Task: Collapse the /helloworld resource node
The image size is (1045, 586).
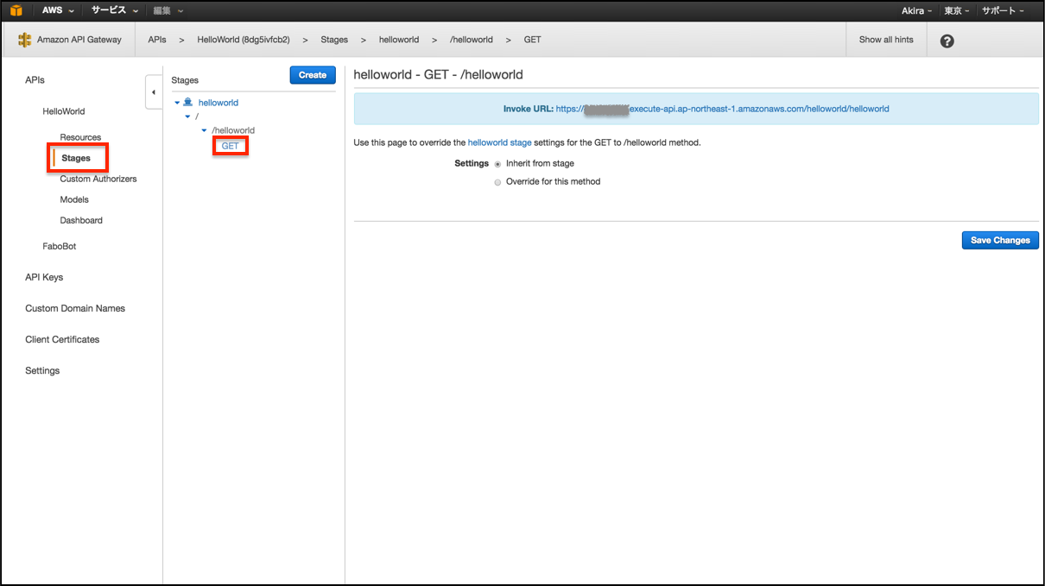Action: 204,130
